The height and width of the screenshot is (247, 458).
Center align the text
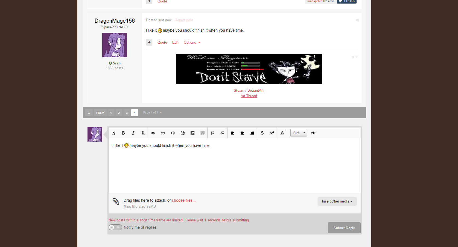(242, 133)
